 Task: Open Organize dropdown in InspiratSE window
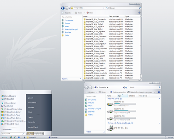click(68, 13)
